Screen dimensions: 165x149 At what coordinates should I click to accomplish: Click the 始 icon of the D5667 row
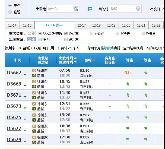tap(34, 71)
